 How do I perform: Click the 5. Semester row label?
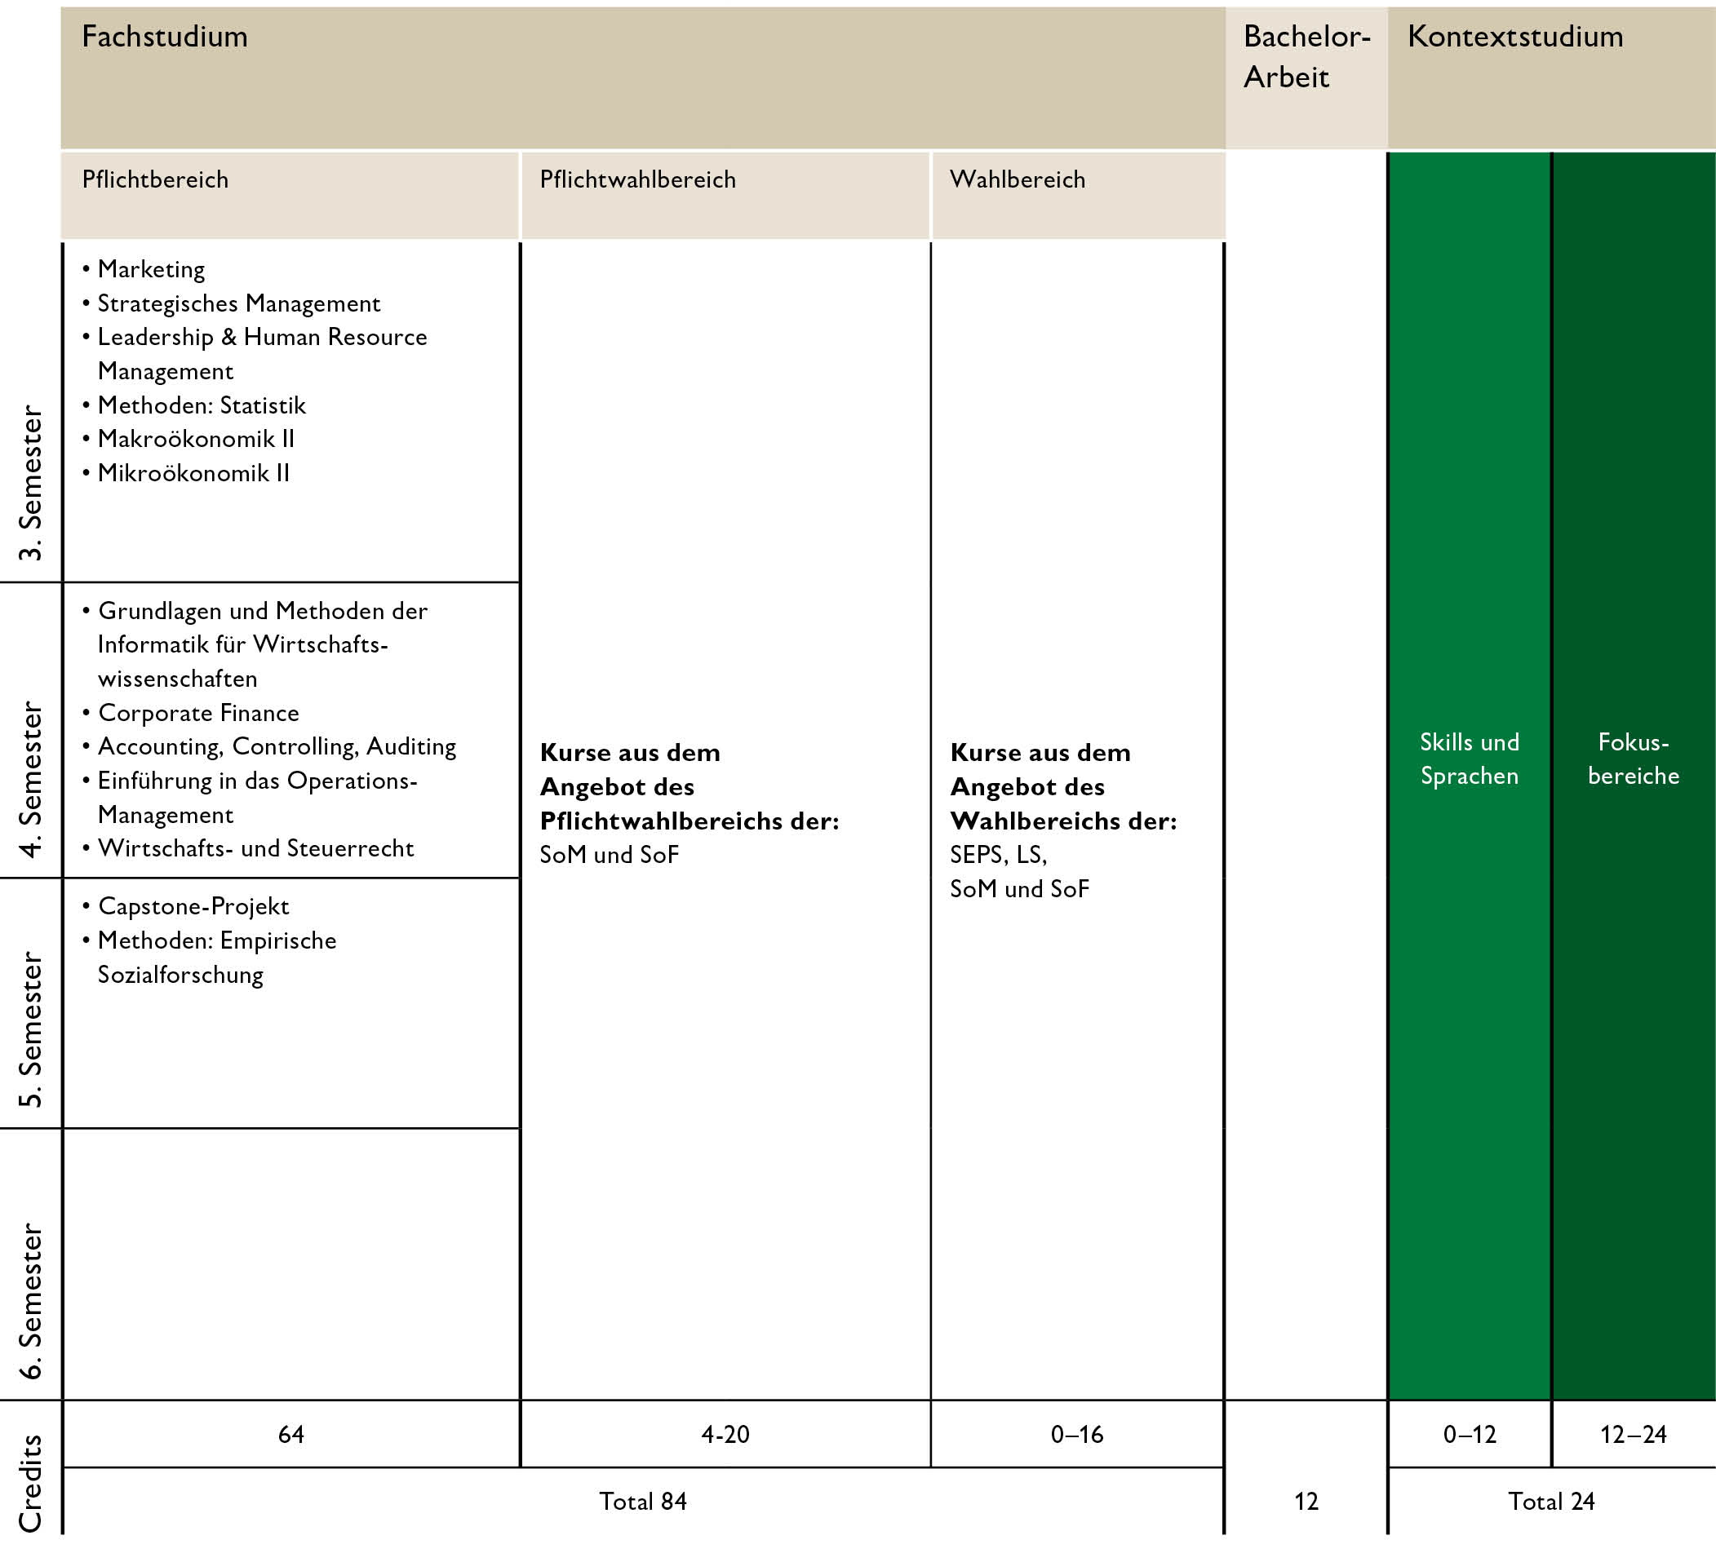(x=31, y=1029)
